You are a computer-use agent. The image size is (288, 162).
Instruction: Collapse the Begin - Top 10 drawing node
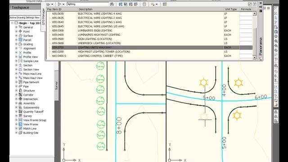[12, 23]
